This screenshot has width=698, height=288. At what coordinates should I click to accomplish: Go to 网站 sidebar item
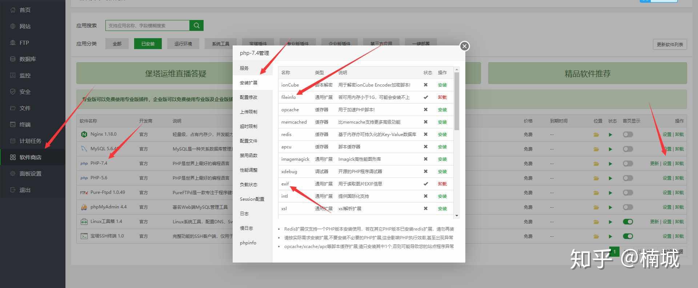pyautogui.click(x=25, y=26)
